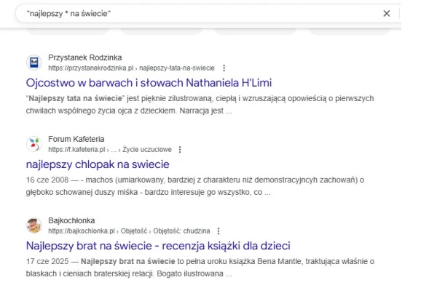Screen dimensions: 437x288
Task: Click the 'Najlepszy tata na świecie' snippet text
Action: [x=75, y=98]
